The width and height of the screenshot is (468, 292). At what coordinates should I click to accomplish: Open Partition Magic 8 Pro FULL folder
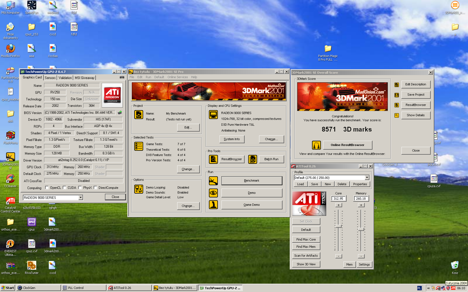(328, 53)
